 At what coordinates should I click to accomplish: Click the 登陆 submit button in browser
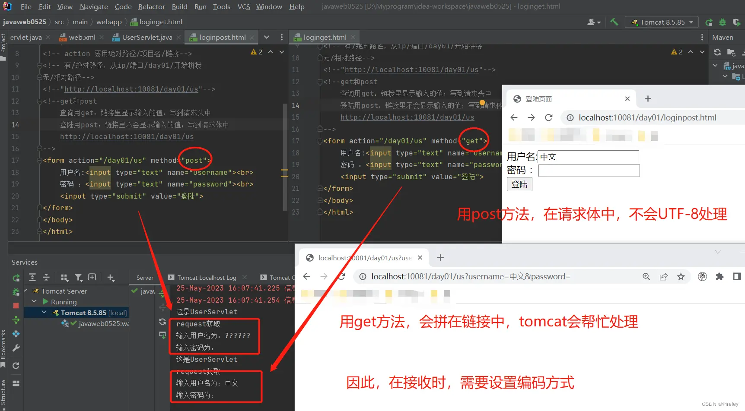point(519,184)
